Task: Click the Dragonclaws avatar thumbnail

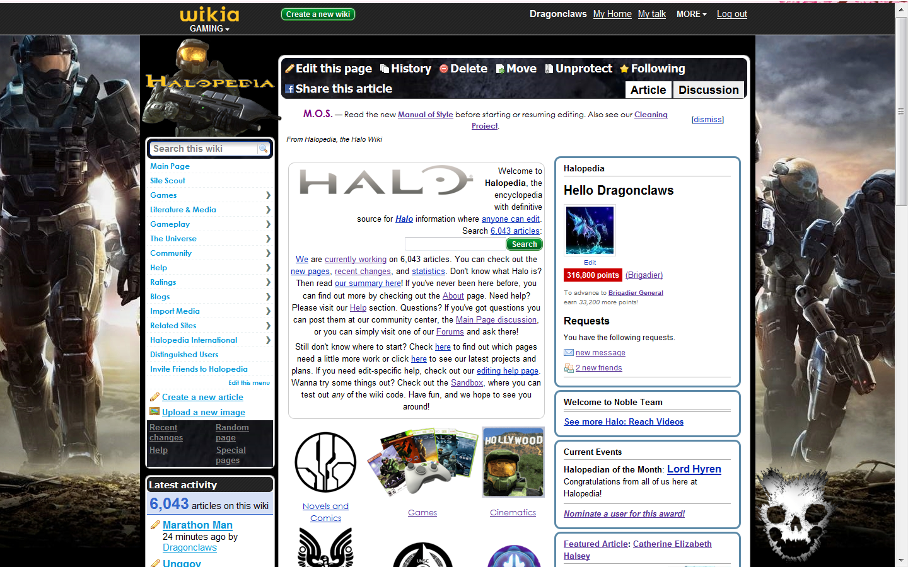Action: click(590, 230)
